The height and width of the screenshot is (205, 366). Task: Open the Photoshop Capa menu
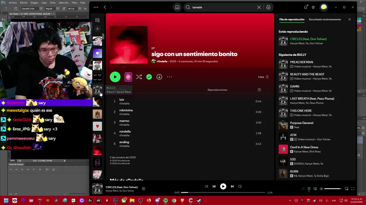click(44, 3)
